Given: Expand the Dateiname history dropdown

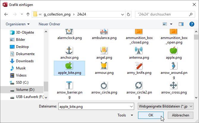Looking at the screenshot, I should coord(131,106).
